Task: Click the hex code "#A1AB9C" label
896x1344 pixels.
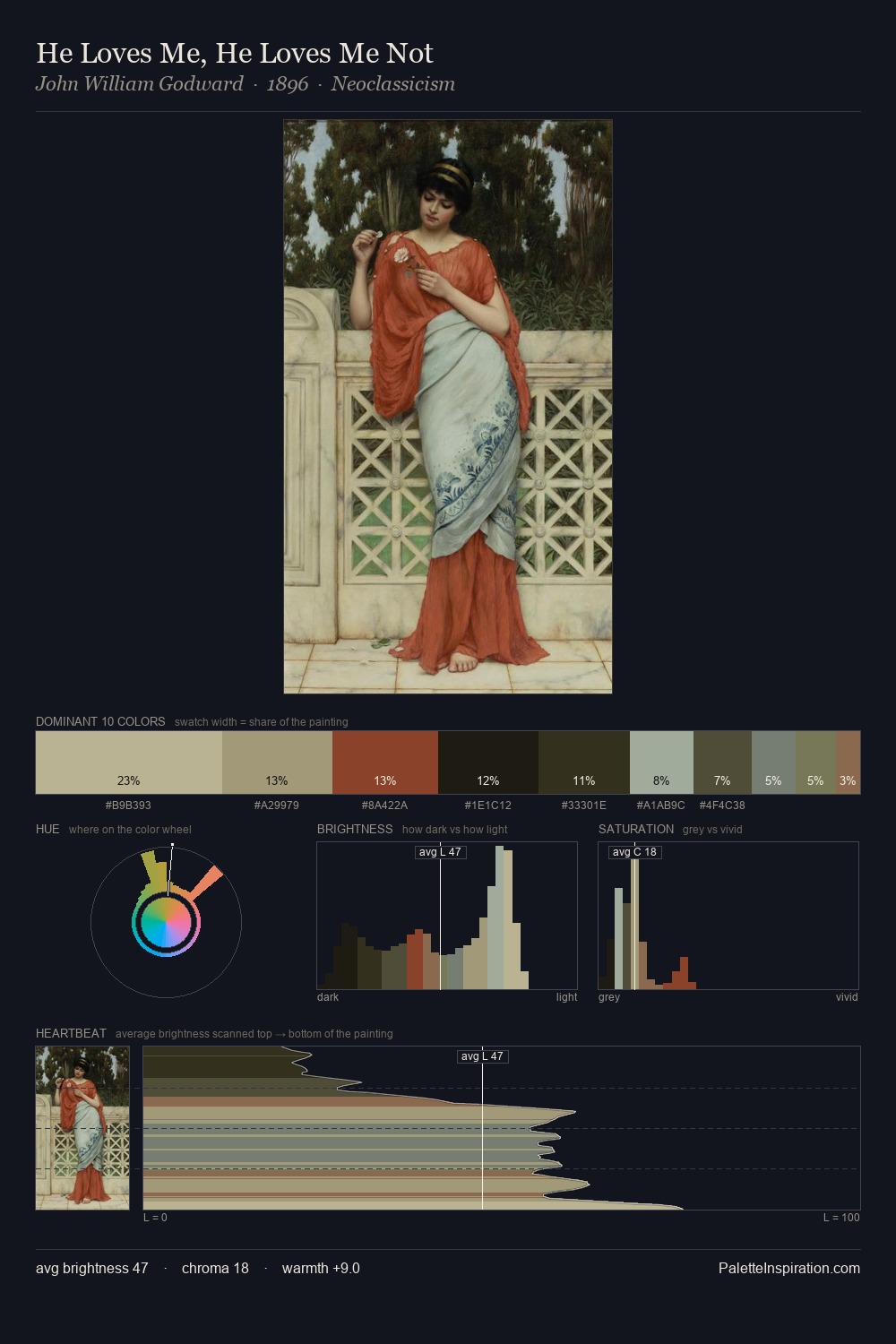Action: [x=661, y=806]
